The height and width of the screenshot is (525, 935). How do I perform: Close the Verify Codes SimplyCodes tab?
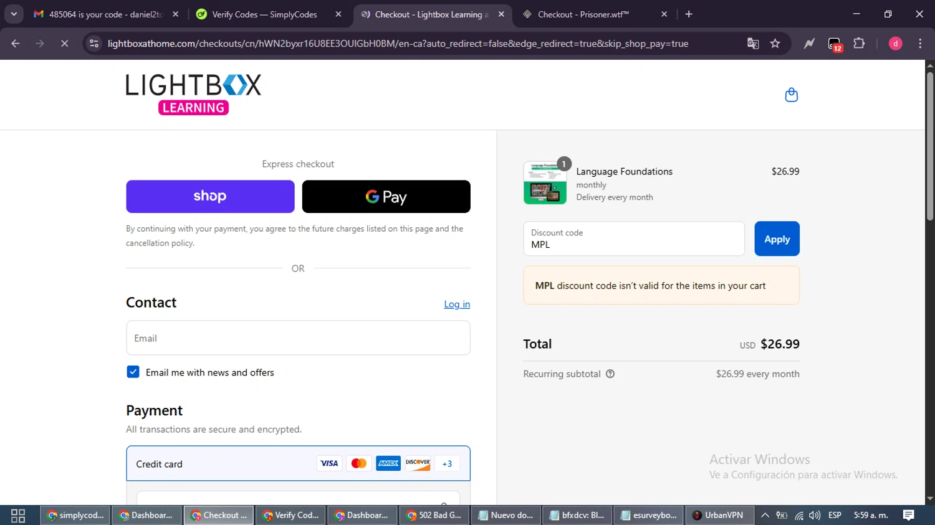click(338, 14)
